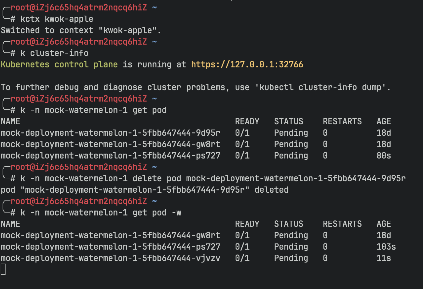Open the https://127.0.0.1:32766 control plane URL
Image resolution: width=423 pixels, height=289 pixels.
[x=247, y=64]
